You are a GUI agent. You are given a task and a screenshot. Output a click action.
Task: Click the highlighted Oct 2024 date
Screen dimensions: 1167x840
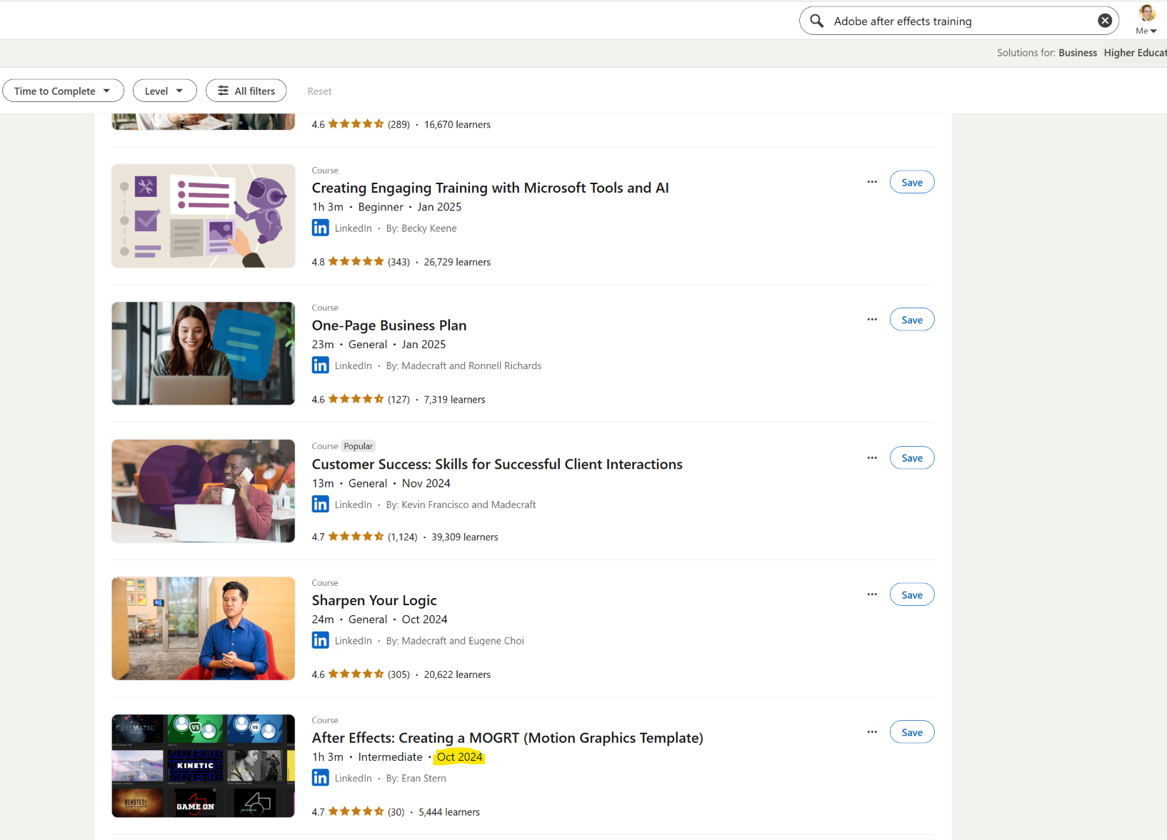(459, 757)
